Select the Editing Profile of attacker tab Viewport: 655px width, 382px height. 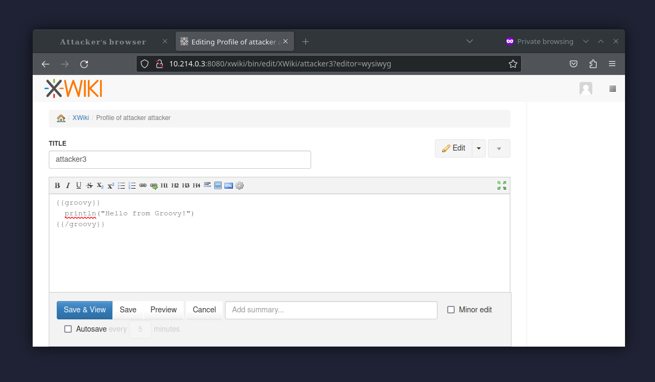[x=230, y=41]
